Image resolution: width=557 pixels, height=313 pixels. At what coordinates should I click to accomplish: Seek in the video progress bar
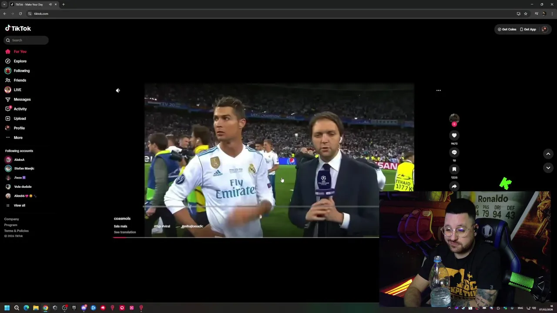click(246, 237)
